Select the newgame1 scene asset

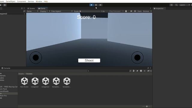coord(35,82)
